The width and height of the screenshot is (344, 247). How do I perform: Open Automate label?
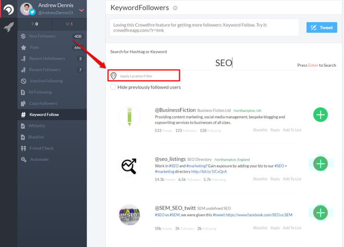(x=40, y=159)
